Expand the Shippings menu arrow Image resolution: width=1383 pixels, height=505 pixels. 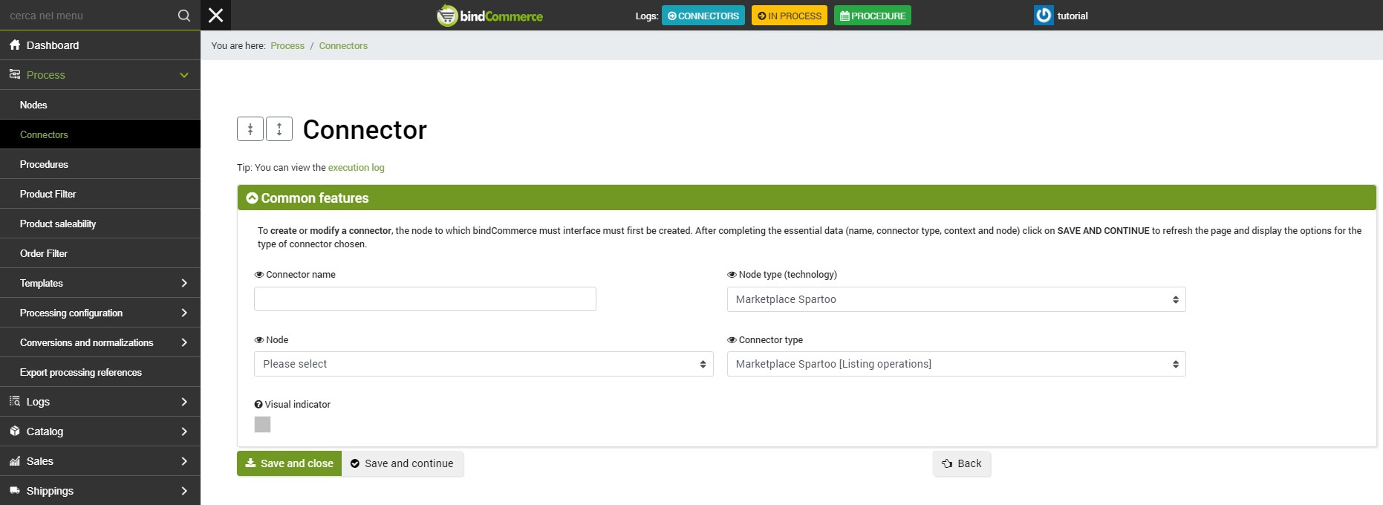184,491
